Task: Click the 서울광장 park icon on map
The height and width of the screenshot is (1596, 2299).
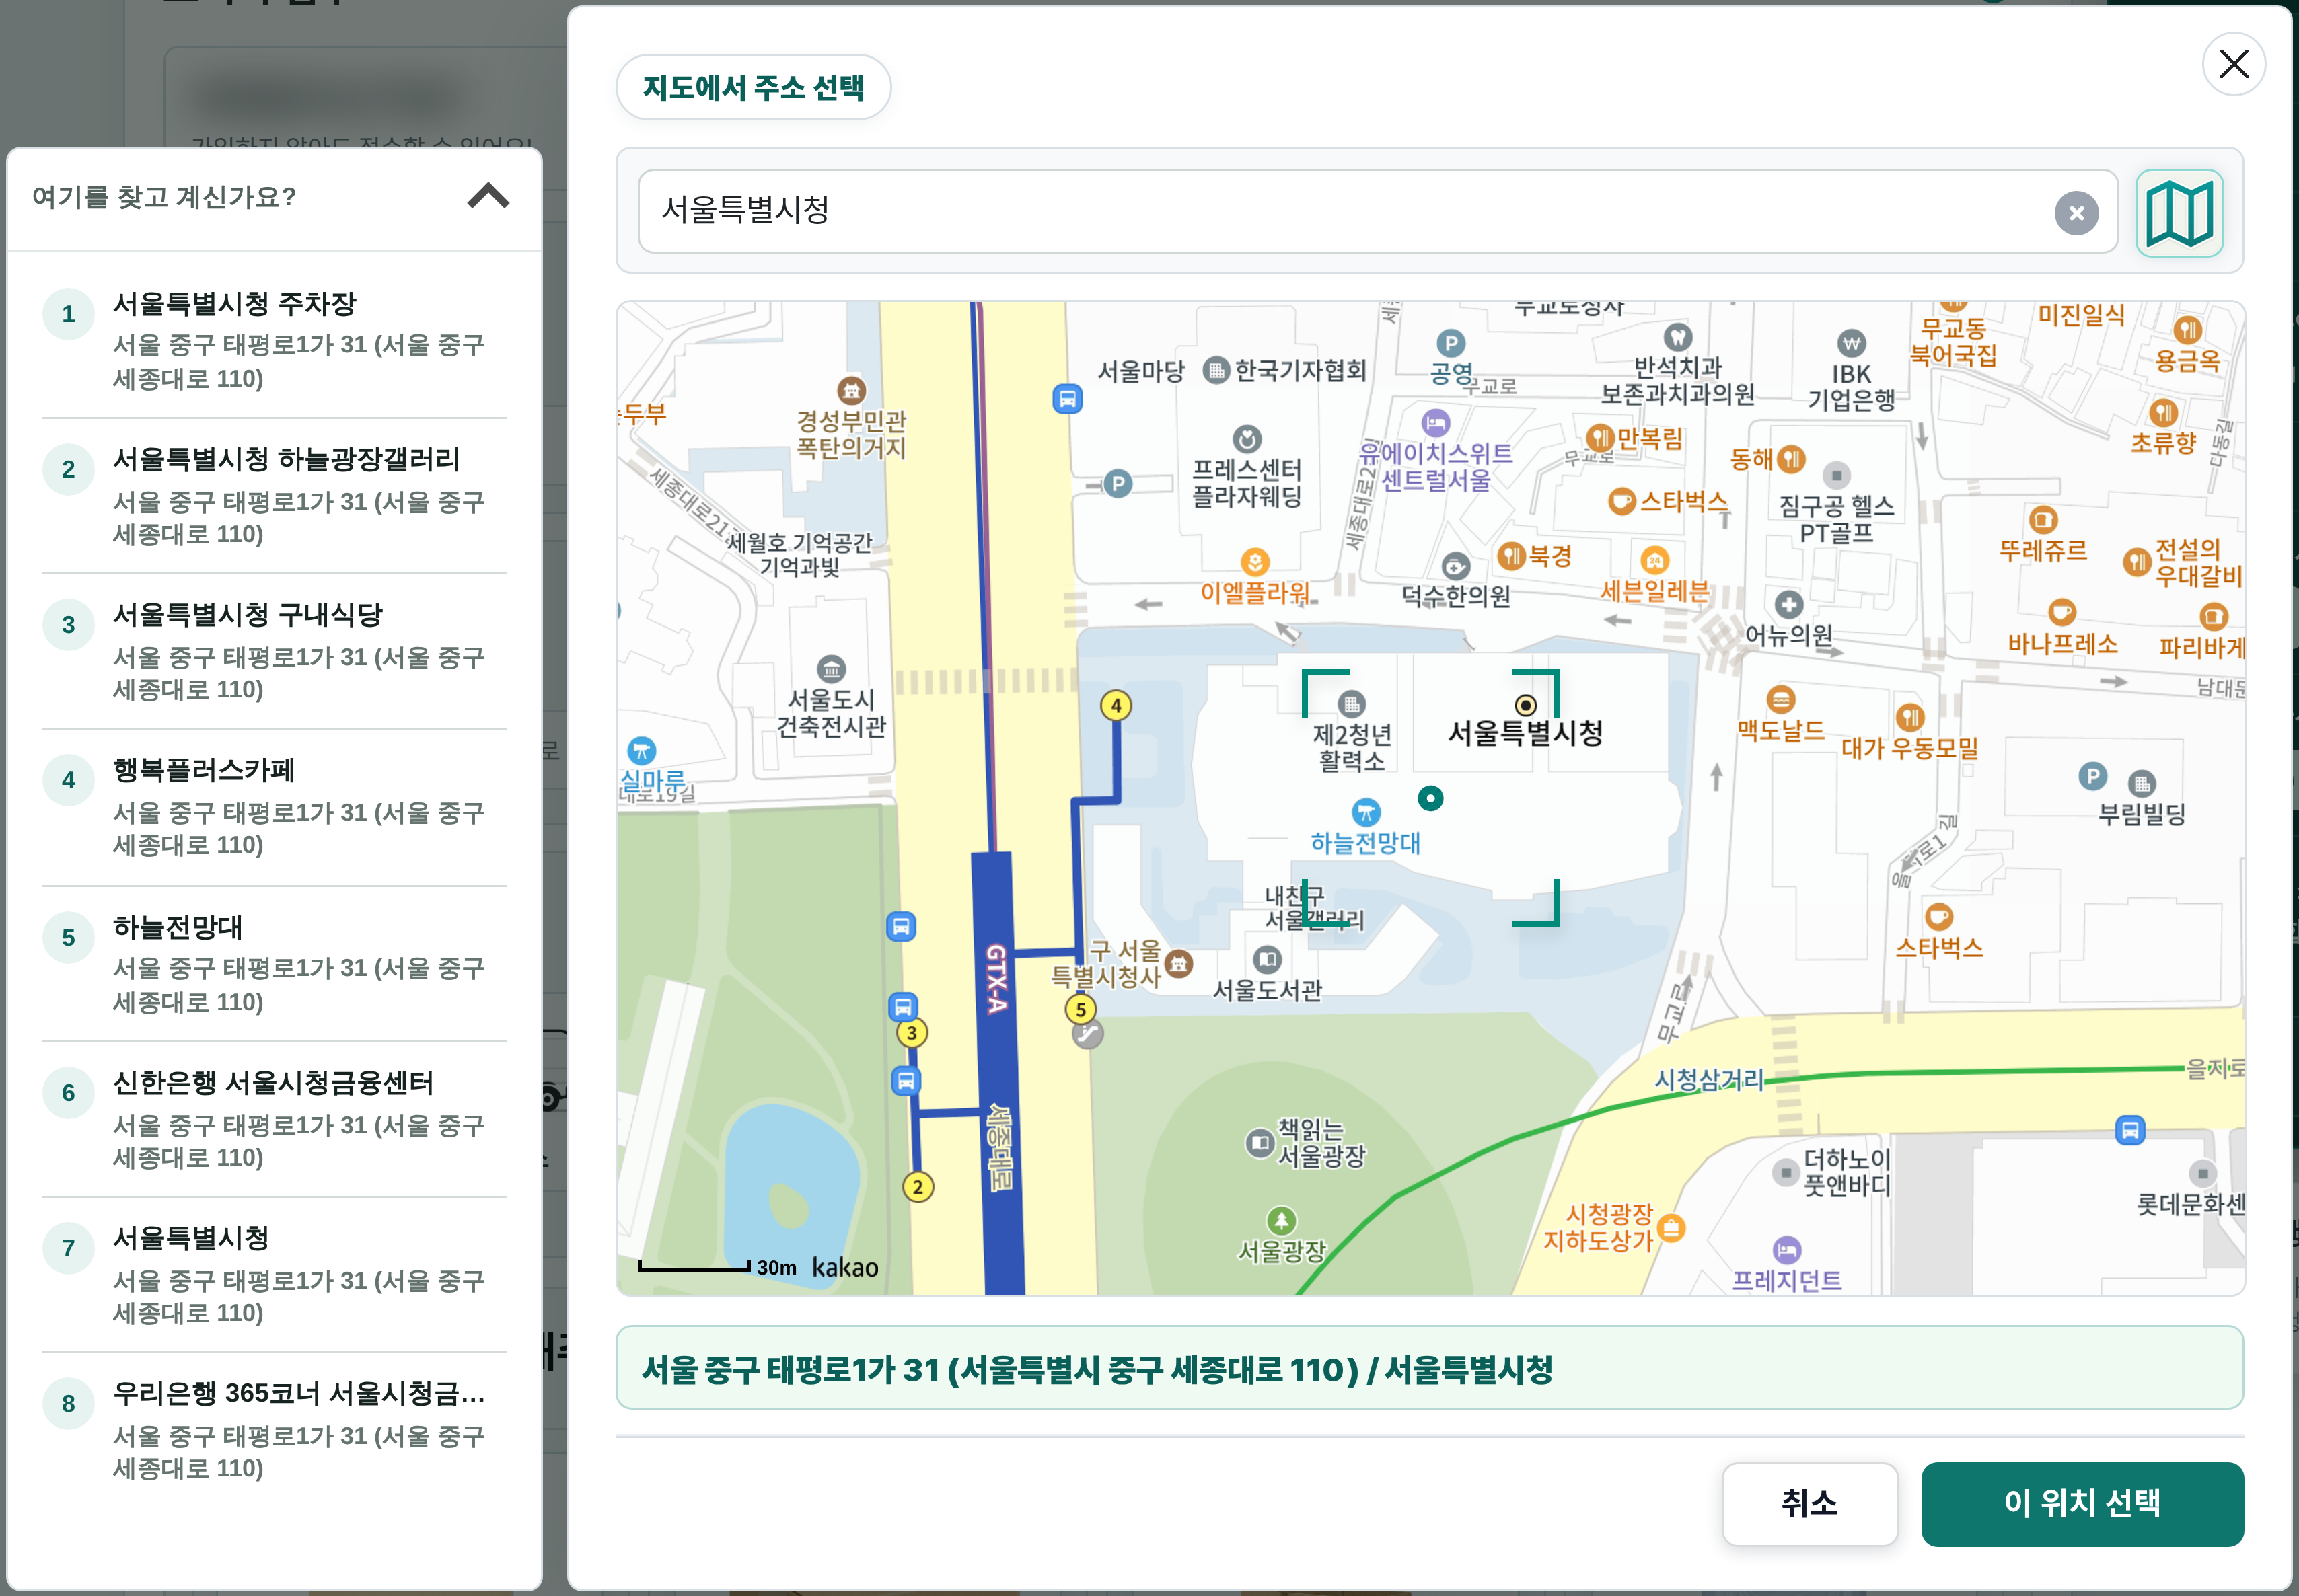Action: tap(1280, 1220)
